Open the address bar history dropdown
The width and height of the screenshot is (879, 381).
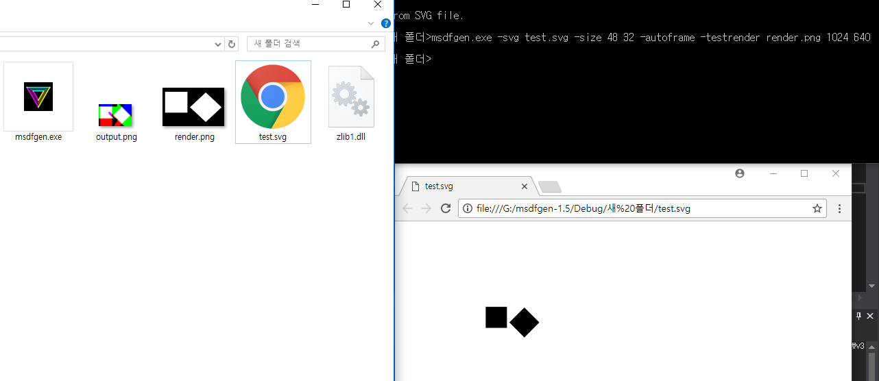pos(218,44)
